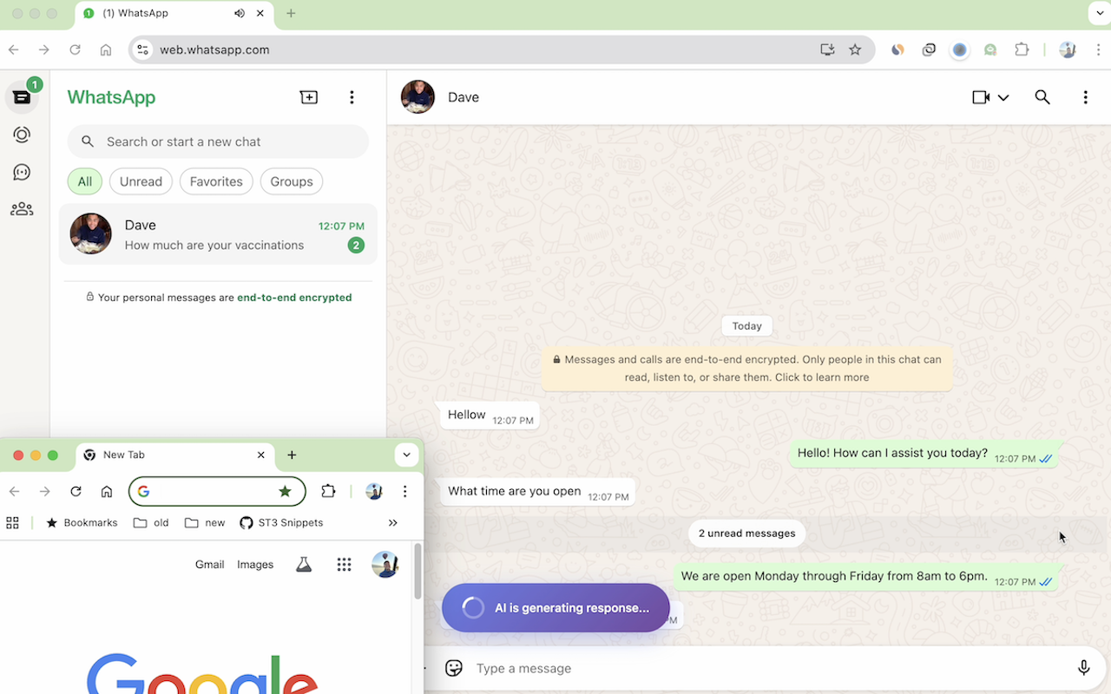Close the New Tab tab in small window
The image size is (1111, 694).
(261, 455)
